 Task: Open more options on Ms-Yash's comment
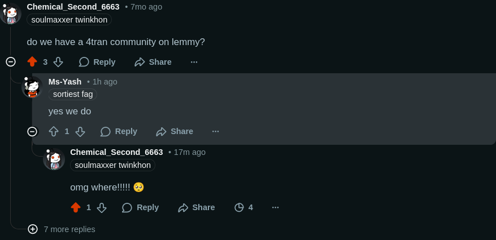pos(216,131)
